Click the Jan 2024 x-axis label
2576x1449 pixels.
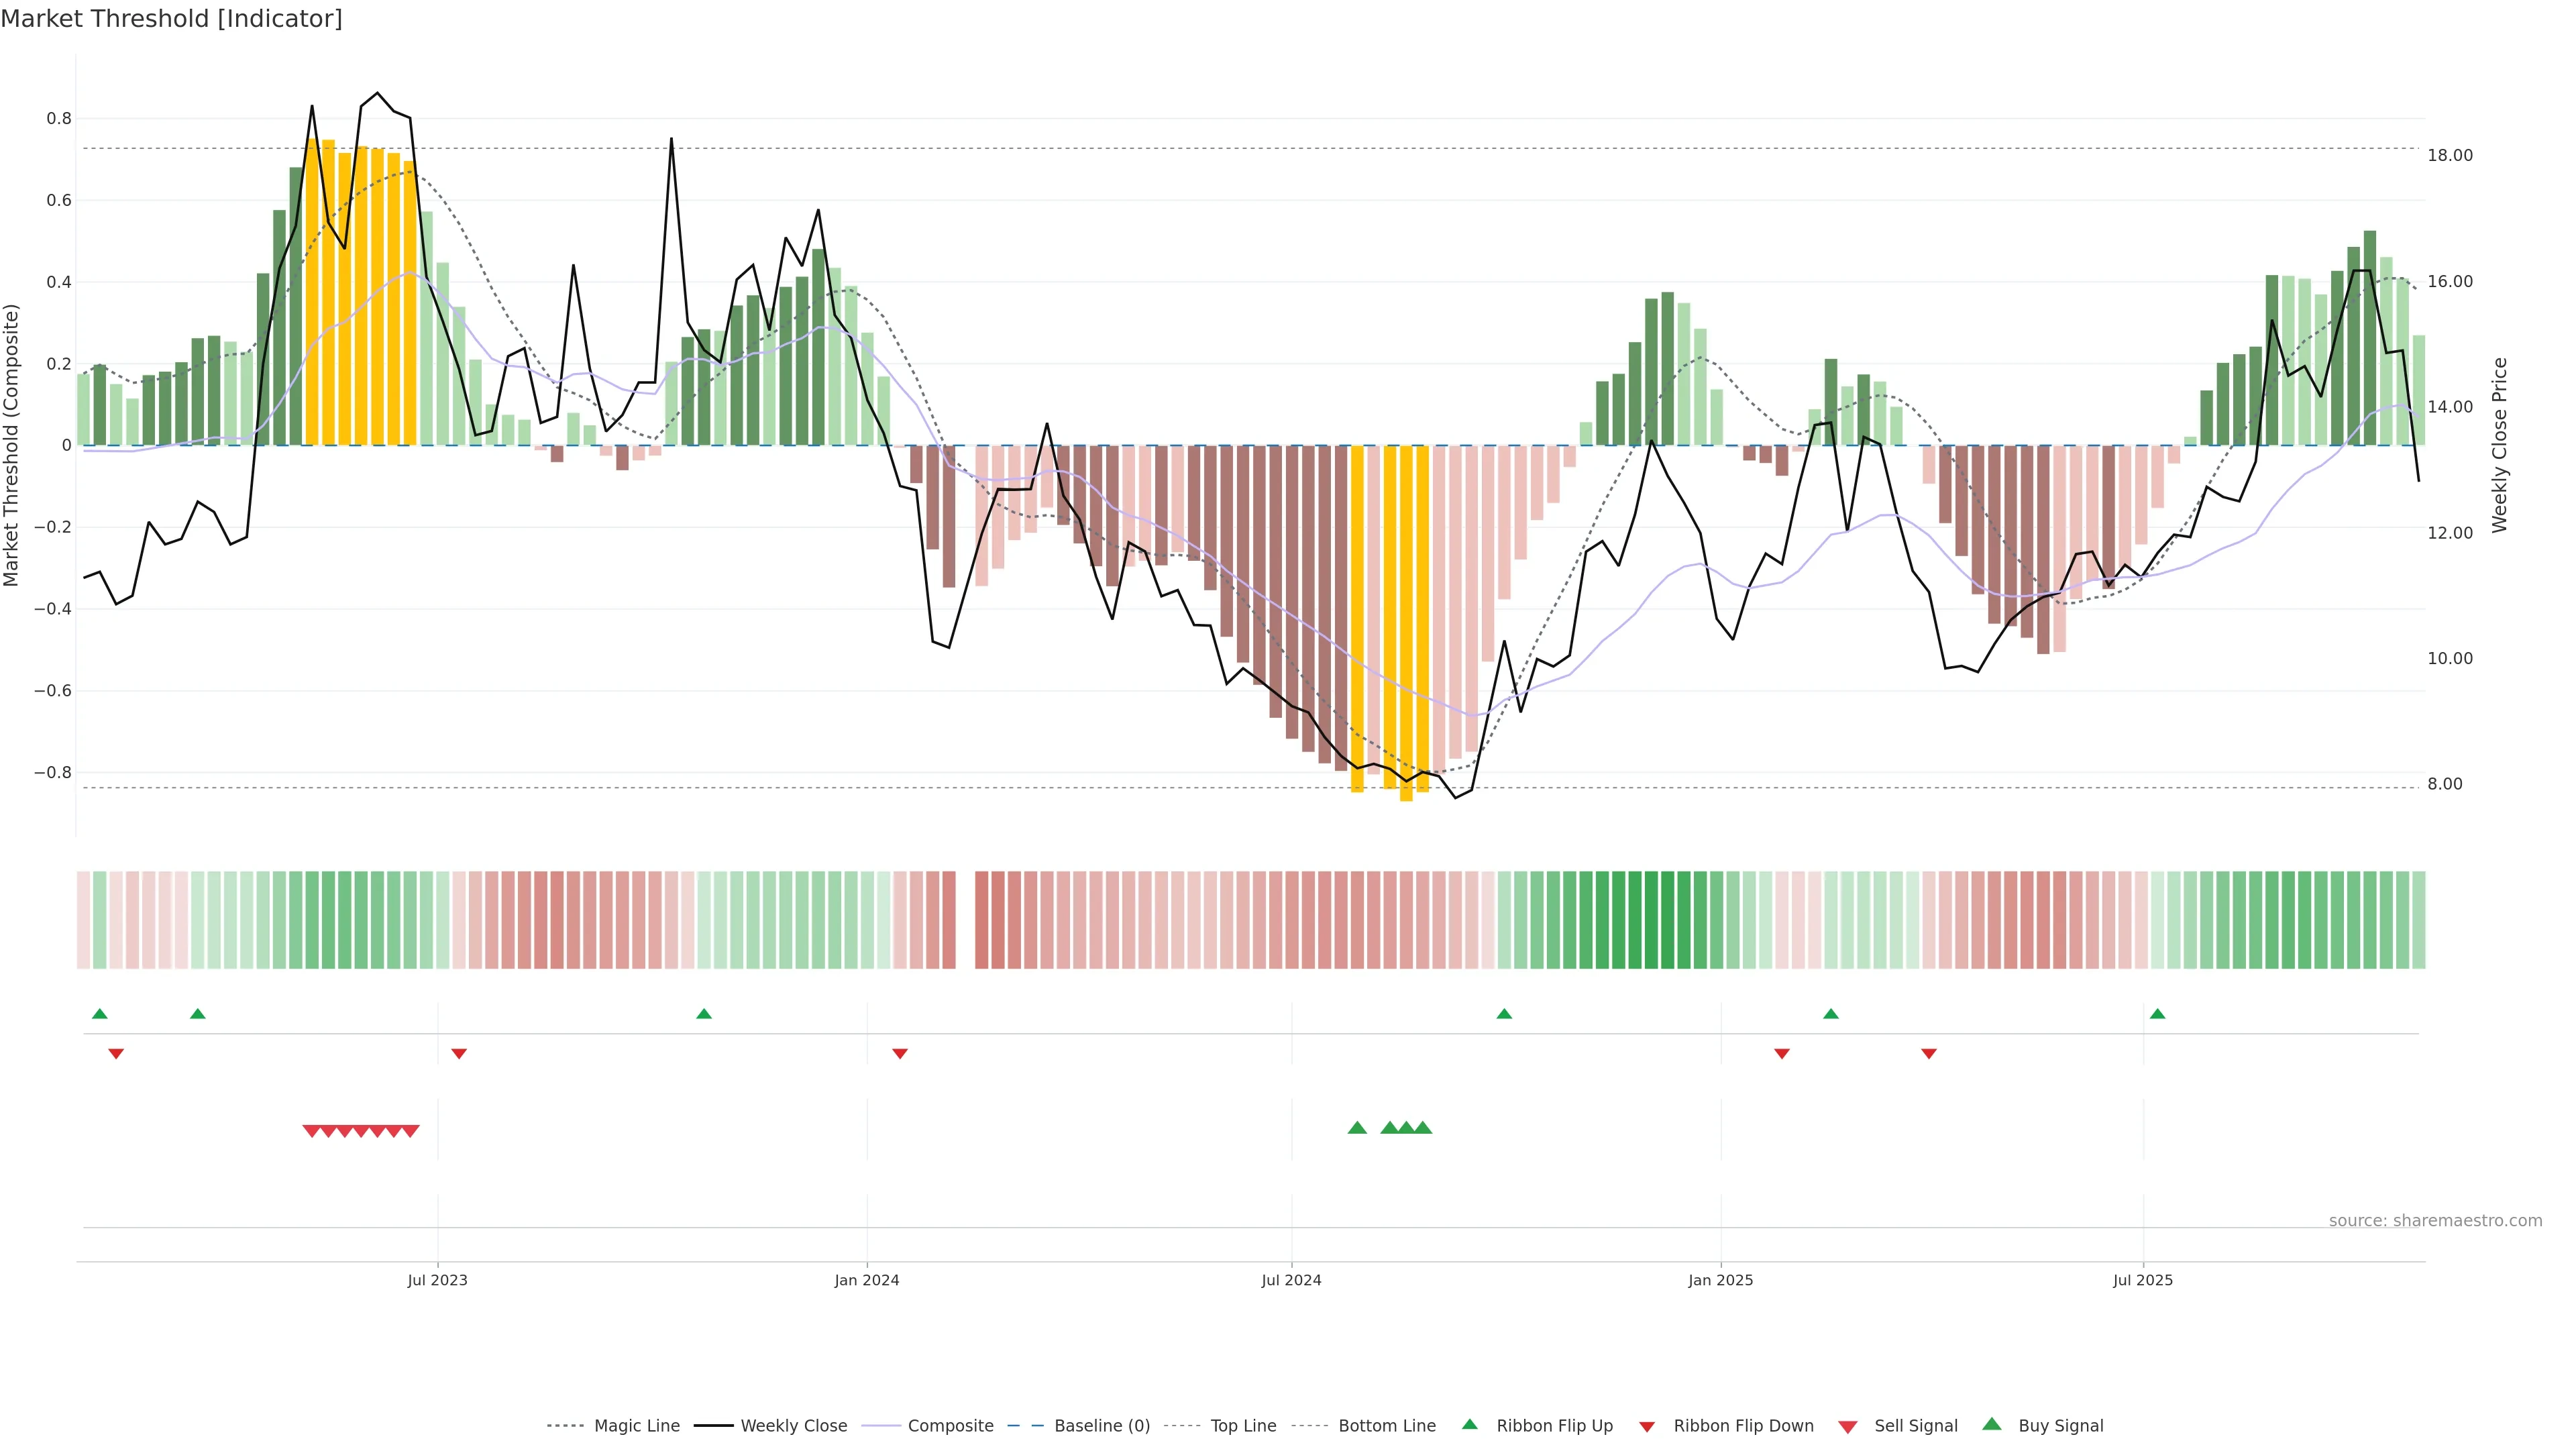[x=867, y=1280]
